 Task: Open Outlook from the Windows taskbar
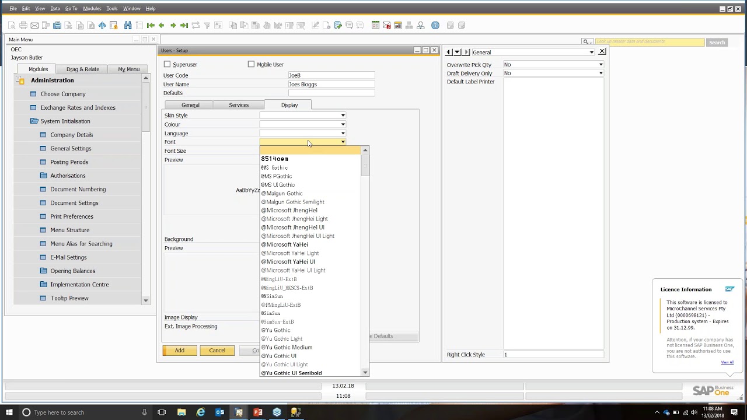(x=220, y=412)
